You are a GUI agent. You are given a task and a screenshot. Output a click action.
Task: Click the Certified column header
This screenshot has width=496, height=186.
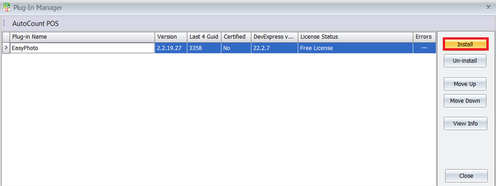(236, 37)
